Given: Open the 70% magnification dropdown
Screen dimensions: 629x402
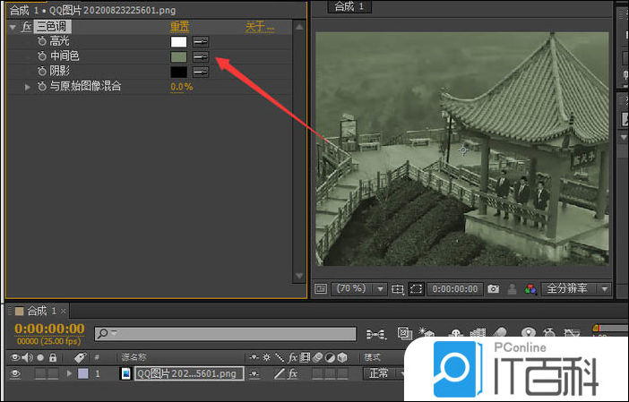Looking at the screenshot, I should click(381, 289).
